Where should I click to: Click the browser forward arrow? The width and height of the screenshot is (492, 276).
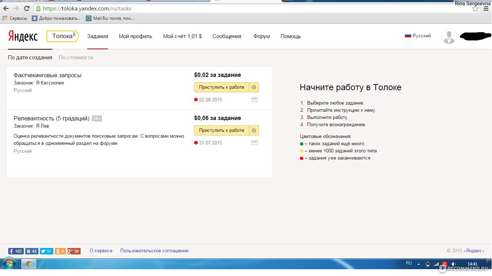[16, 8]
